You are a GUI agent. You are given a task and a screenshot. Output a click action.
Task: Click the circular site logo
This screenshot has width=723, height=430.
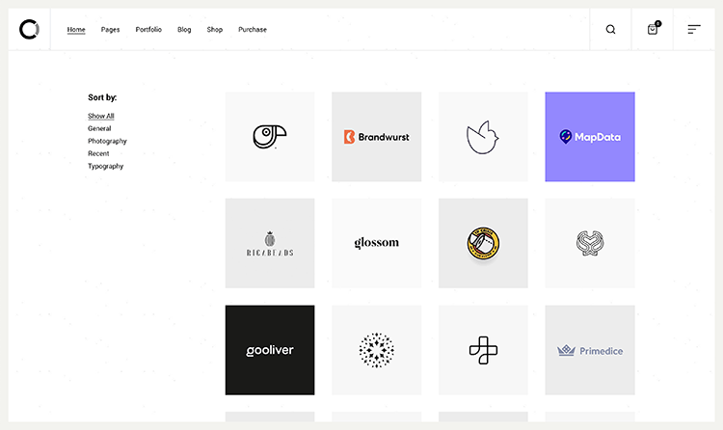[x=29, y=30]
